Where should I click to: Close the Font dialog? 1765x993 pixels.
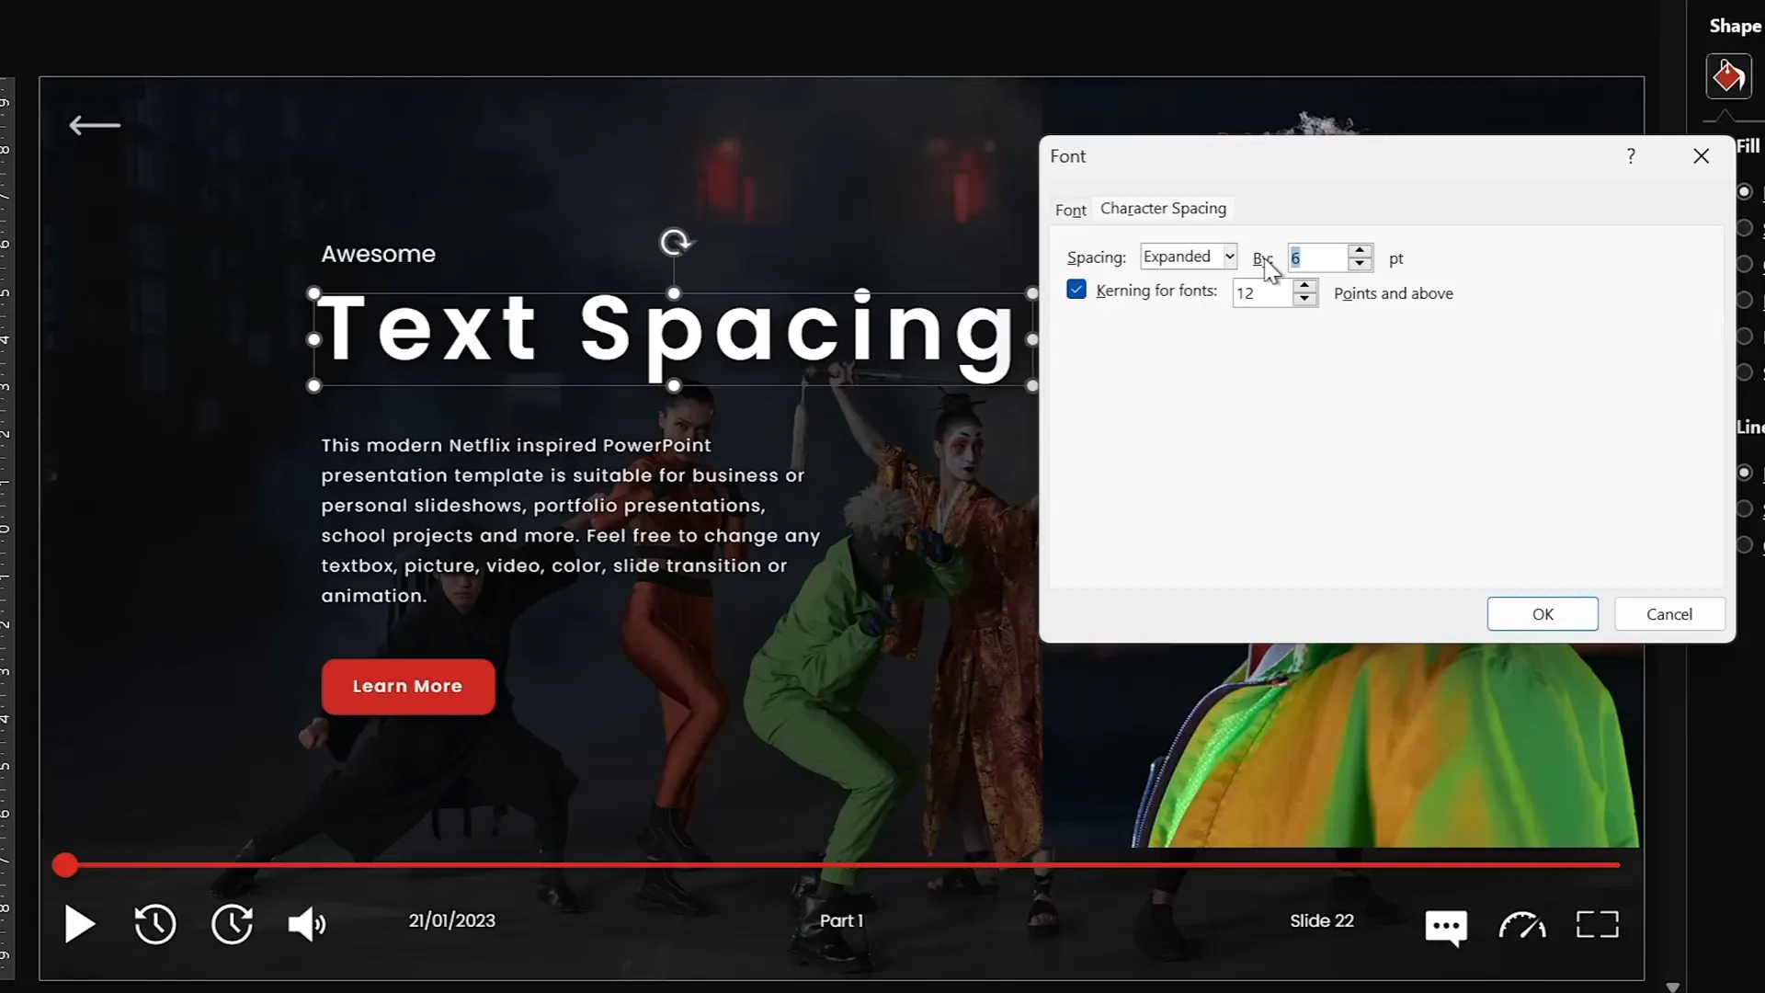(1702, 156)
